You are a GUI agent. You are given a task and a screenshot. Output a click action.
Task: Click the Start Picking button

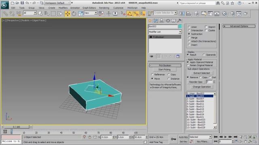pyautogui.click(x=165, y=70)
